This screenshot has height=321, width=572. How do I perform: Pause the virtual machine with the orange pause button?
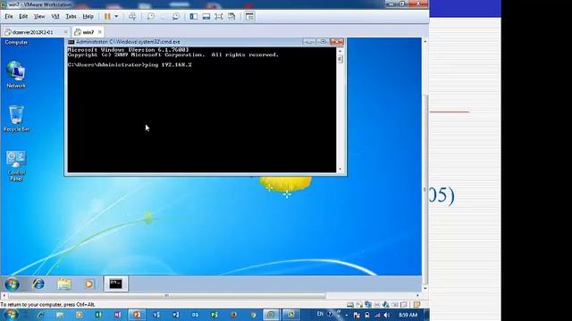tap(107, 16)
